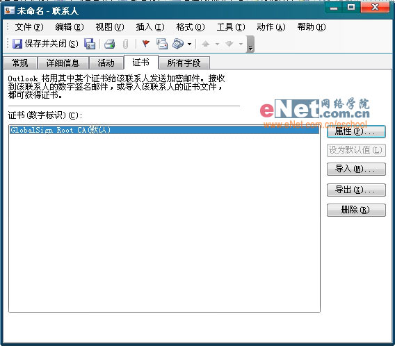Click the New Message to Contact icon
Screen dimensions: 395x346
pos(162,44)
